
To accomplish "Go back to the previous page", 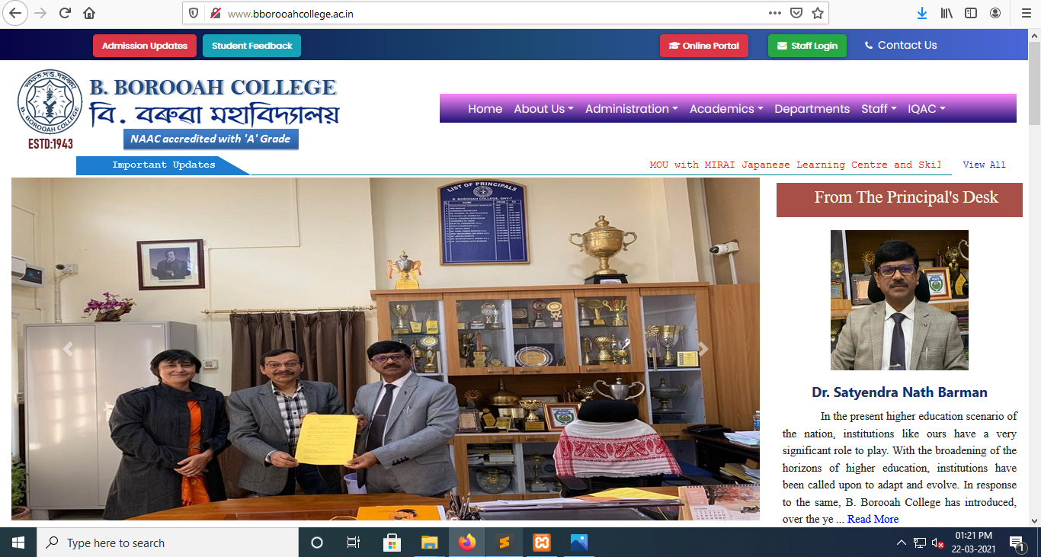I will (16, 13).
